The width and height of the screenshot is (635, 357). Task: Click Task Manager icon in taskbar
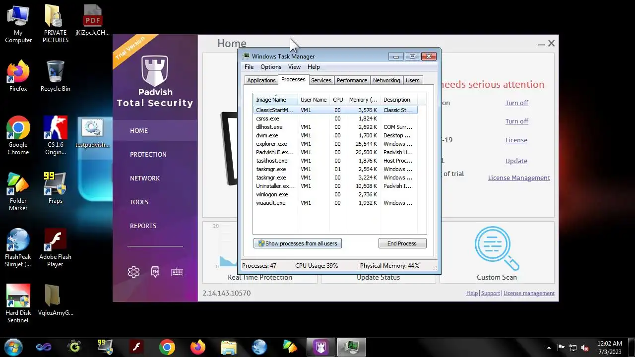352,347
